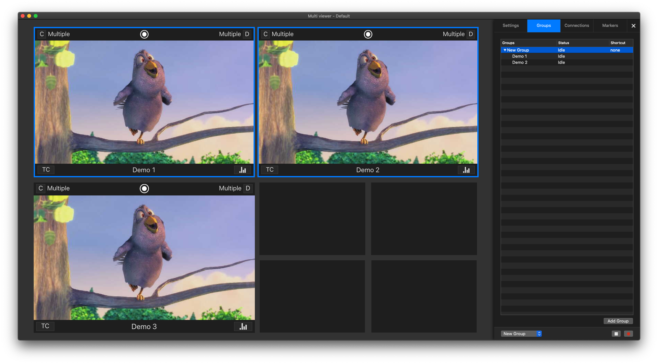Click the right Multiple label in Demo 2 viewer
The height and width of the screenshot is (364, 658).
[x=454, y=34]
